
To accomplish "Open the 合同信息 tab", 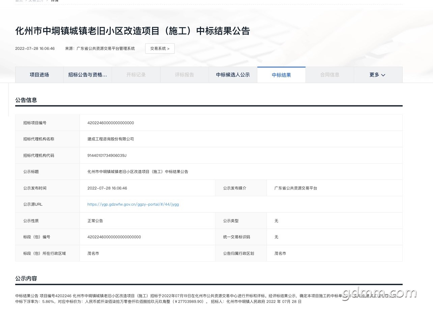I will (329, 75).
